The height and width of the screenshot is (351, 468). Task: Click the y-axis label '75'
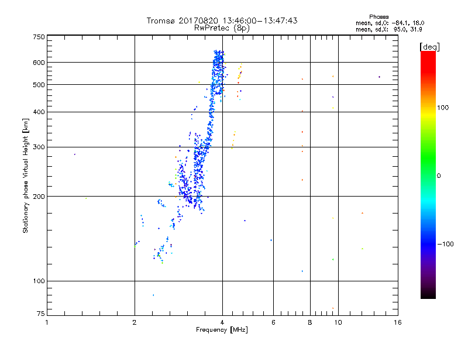click(41, 314)
